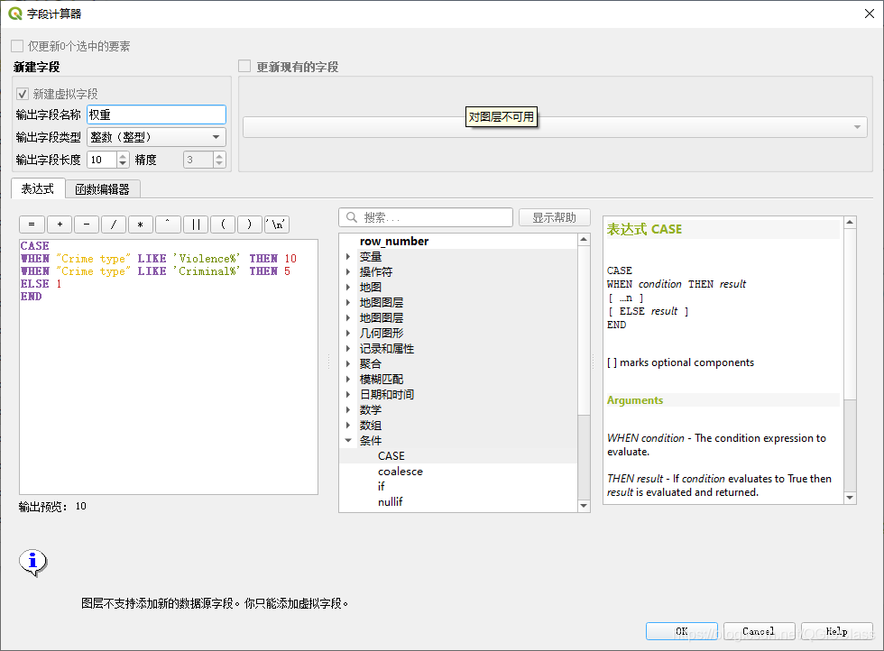Viewport: 884px width, 651px height.
Task: Switch to the 函数编辑器 tab
Action: (x=103, y=189)
